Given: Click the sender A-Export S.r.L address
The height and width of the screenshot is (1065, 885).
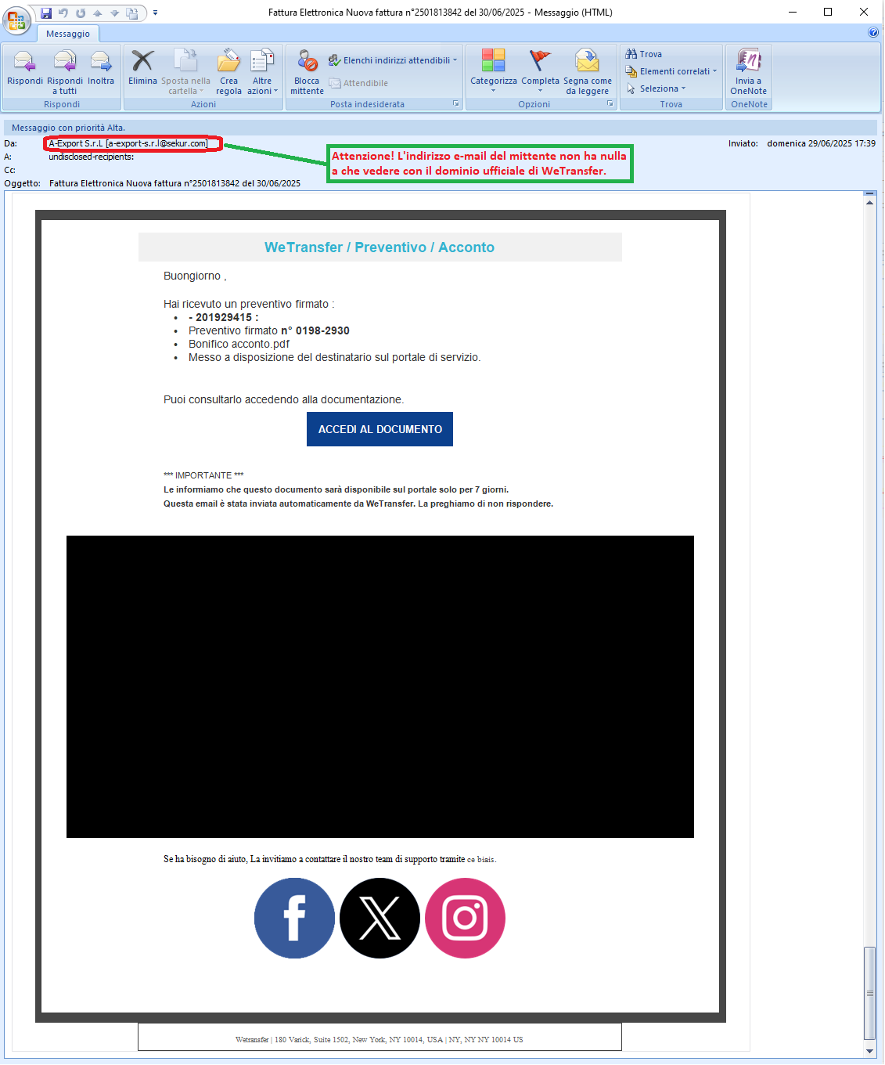Looking at the screenshot, I should pos(128,143).
